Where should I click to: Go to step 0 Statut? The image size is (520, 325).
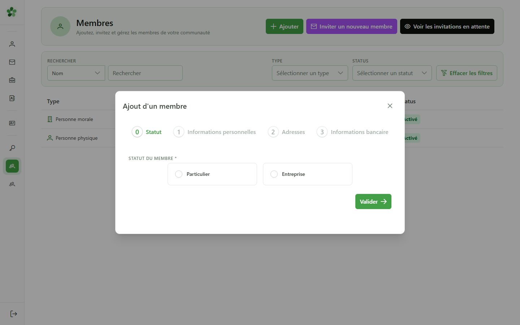(x=147, y=132)
